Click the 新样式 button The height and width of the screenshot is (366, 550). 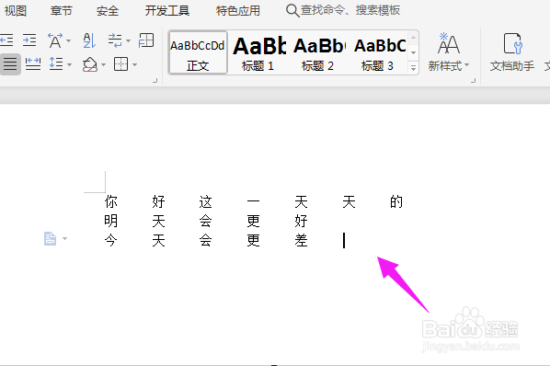(448, 51)
